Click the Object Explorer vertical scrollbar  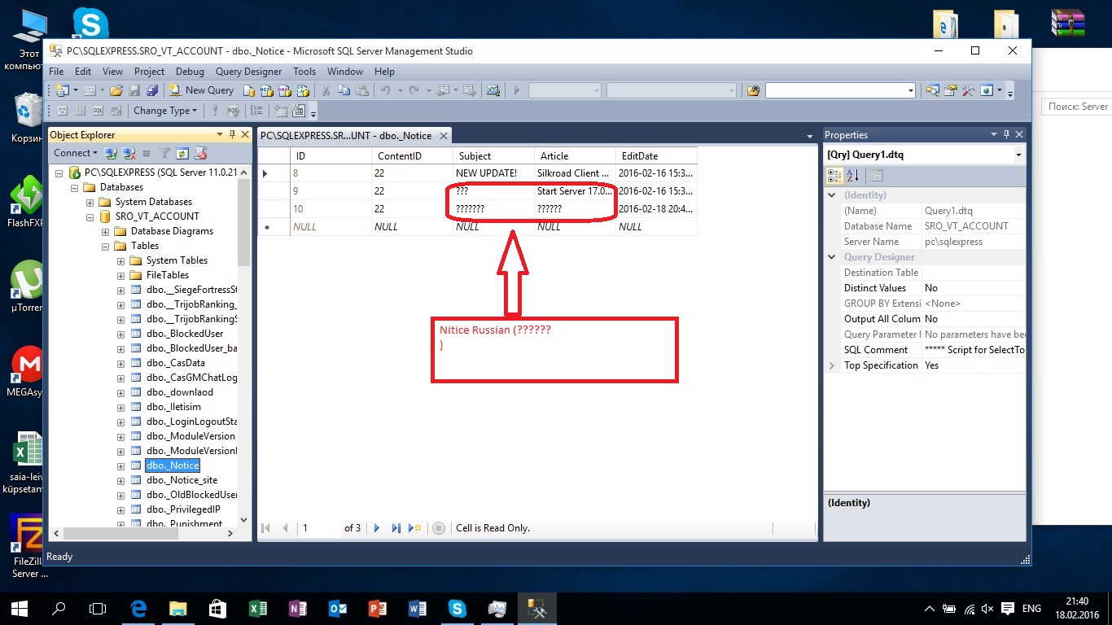(244, 346)
